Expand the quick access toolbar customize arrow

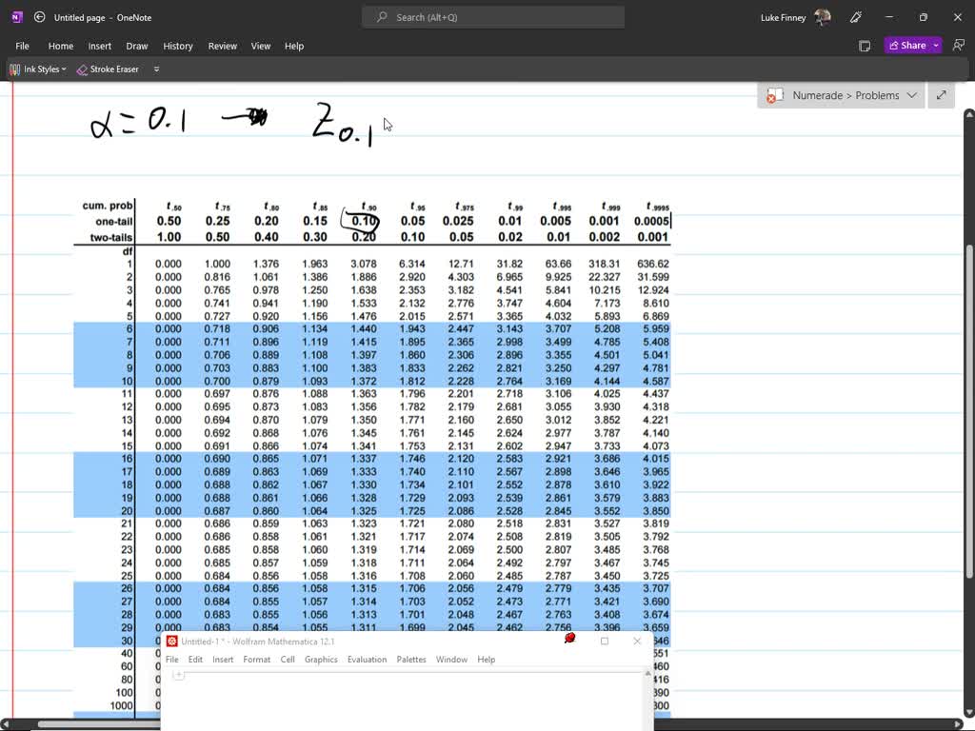(156, 69)
